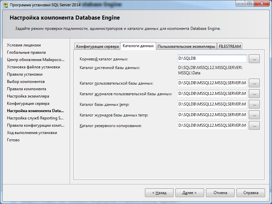The width and height of the screenshot is (272, 204).
Task: Select the FILESTREAM tab
Action: pos(230,46)
